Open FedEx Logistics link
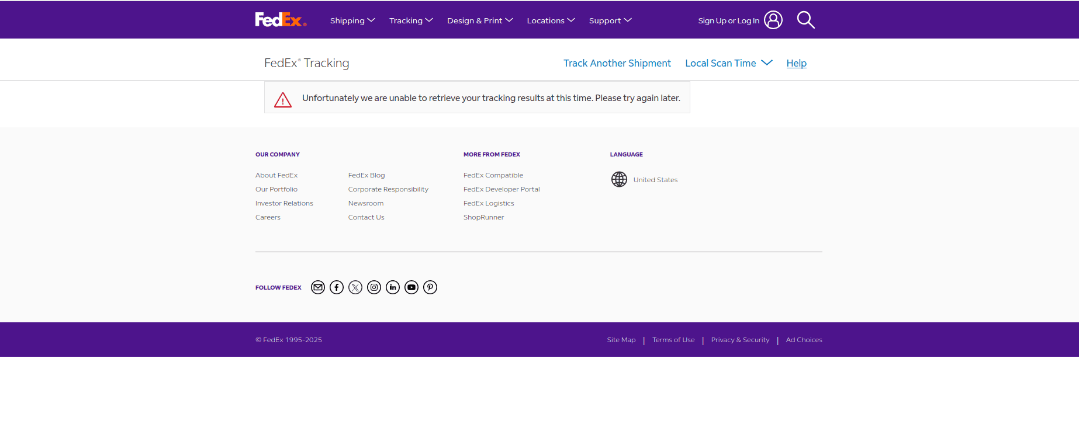The image size is (1079, 428). (489, 203)
